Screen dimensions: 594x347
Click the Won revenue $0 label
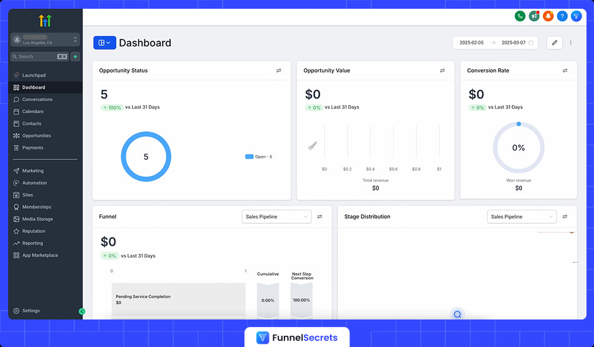click(x=518, y=184)
